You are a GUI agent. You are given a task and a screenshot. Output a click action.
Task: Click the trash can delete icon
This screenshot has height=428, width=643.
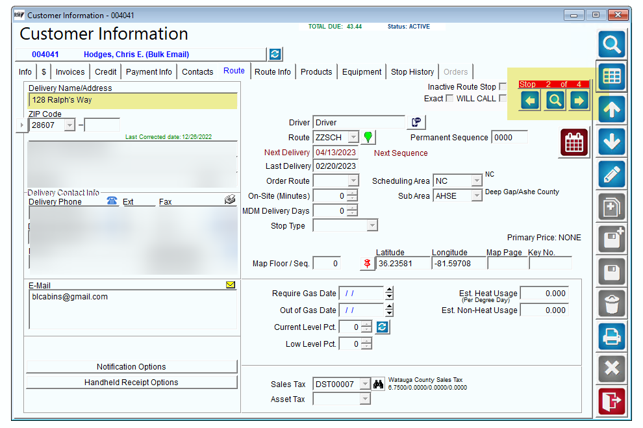[x=611, y=304]
